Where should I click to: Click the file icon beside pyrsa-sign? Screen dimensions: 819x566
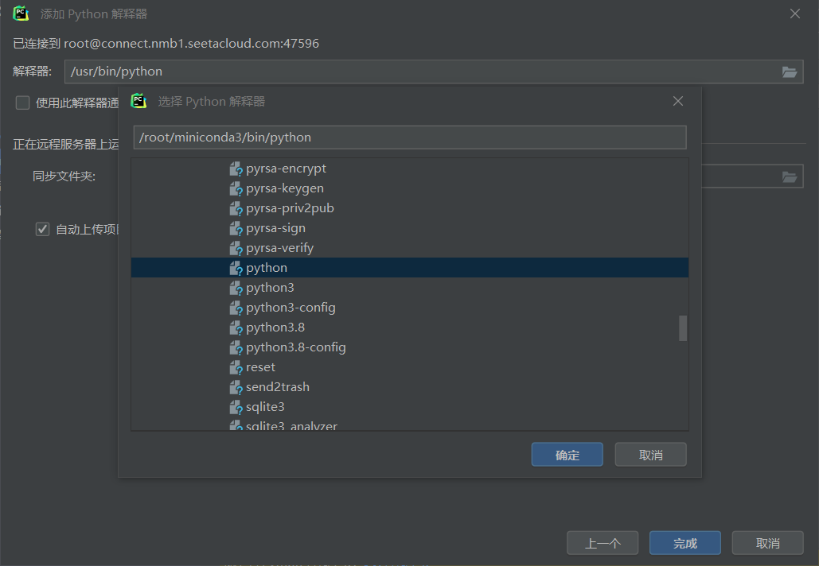click(x=236, y=228)
